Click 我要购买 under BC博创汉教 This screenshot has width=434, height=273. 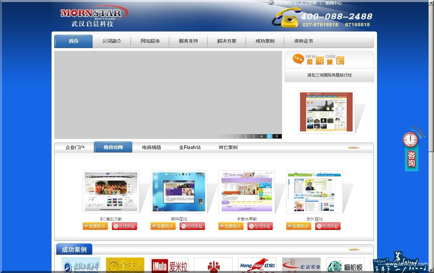pyautogui.click(x=95, y=226)
